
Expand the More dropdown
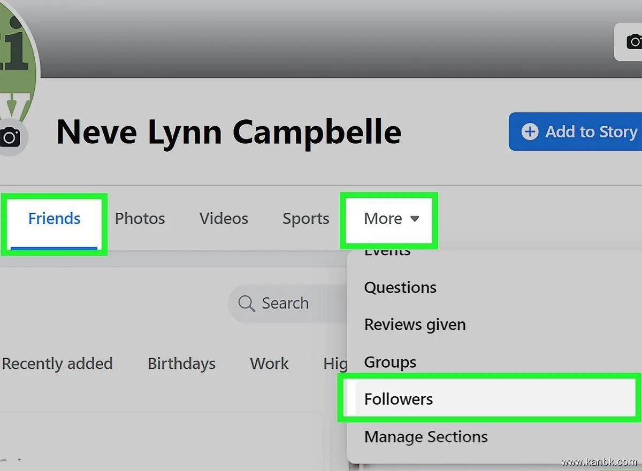(391, 219)
